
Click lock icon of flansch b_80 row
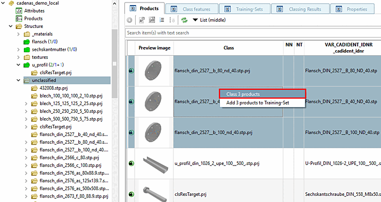click(131, 71)
